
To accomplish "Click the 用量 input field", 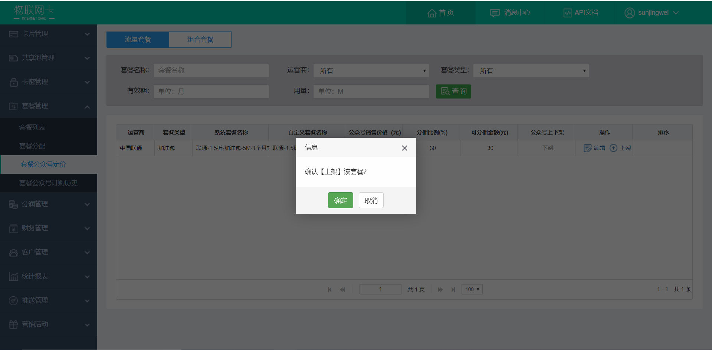I will tap(371, 91).
